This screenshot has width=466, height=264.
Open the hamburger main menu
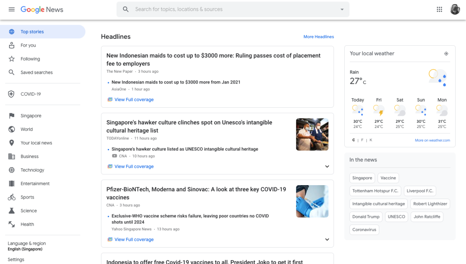12,9
